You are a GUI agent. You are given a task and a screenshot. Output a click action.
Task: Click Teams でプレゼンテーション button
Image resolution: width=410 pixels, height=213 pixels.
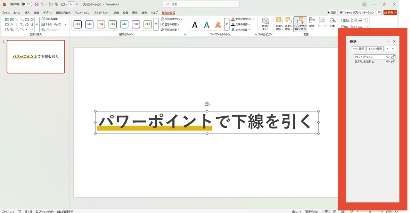click(x=357, y=12)
